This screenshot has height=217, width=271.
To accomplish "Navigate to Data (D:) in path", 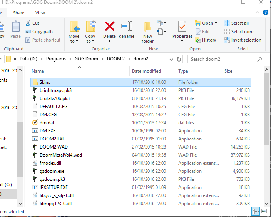I will 28,59.
